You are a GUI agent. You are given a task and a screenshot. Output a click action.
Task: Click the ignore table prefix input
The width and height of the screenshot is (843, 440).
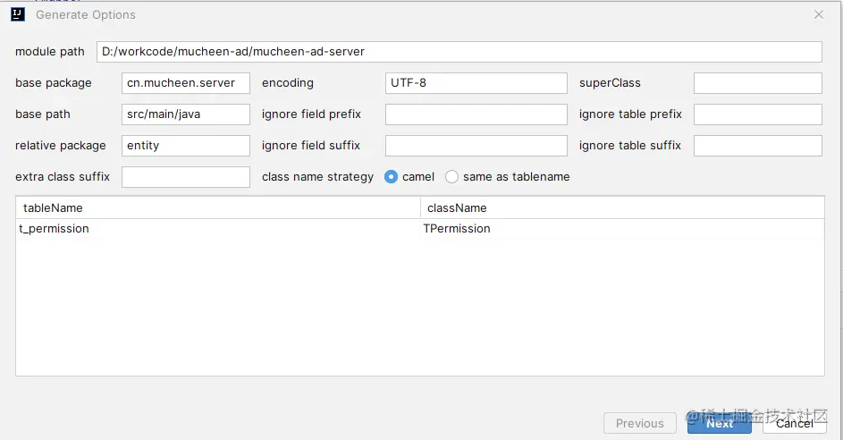pyautogui.click(x=757, y=114)
